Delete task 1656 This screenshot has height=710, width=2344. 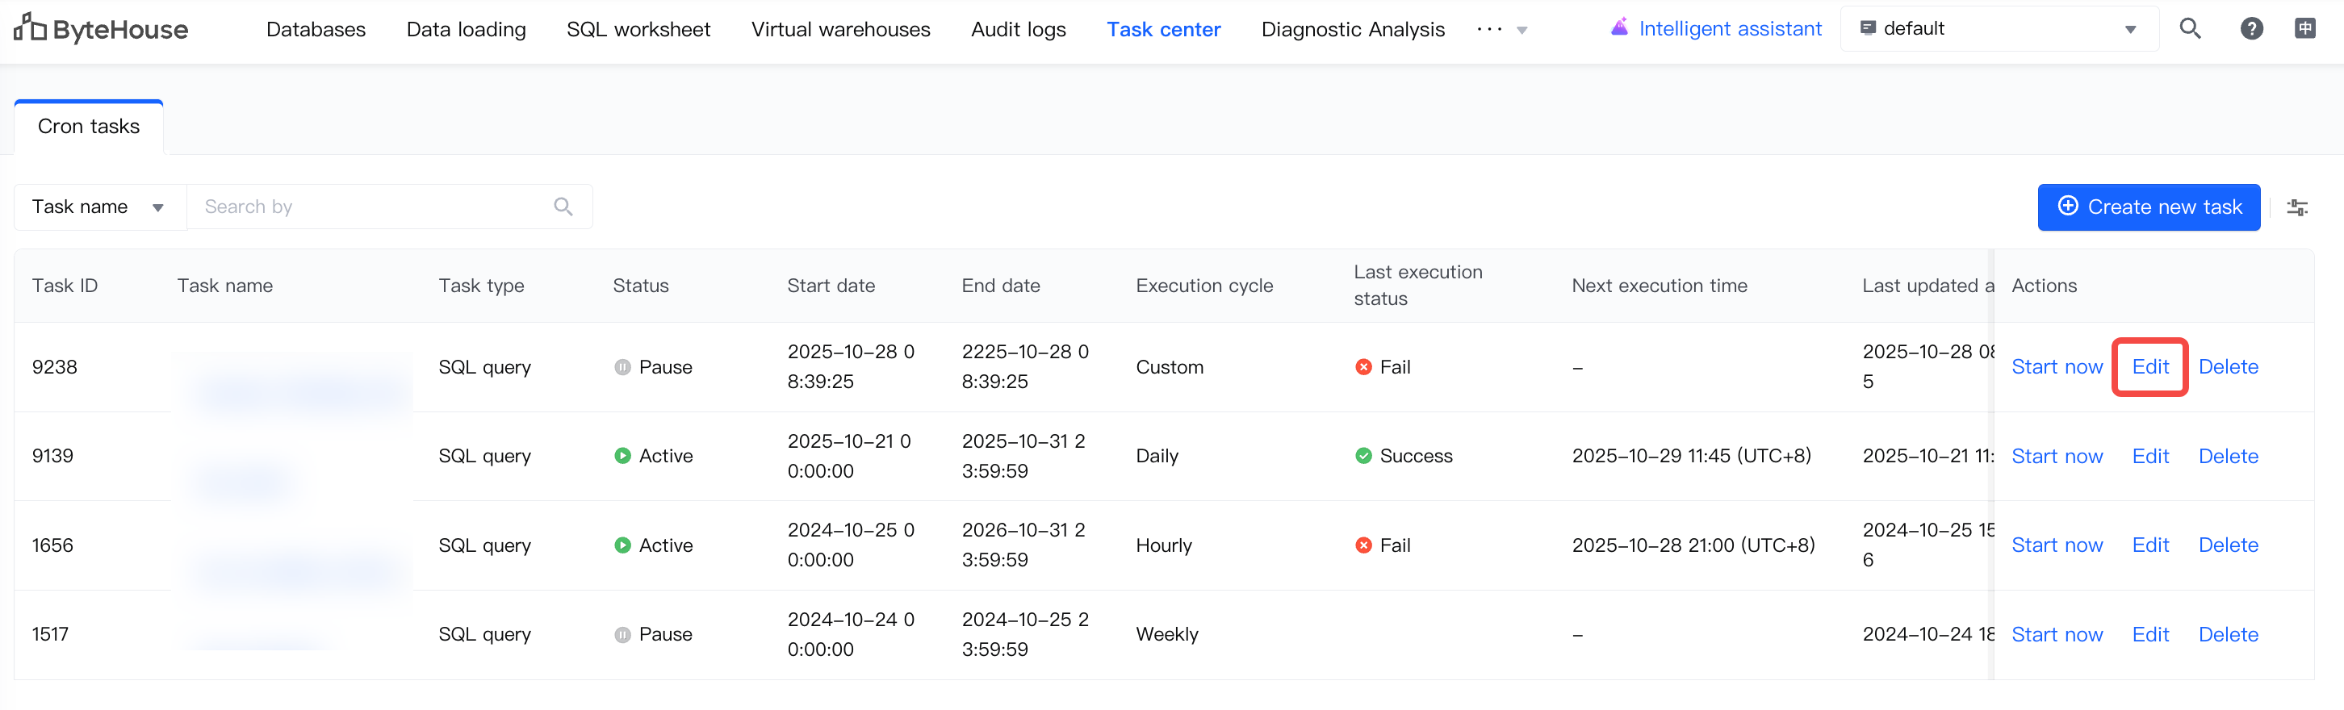(x=2228, y=545)
